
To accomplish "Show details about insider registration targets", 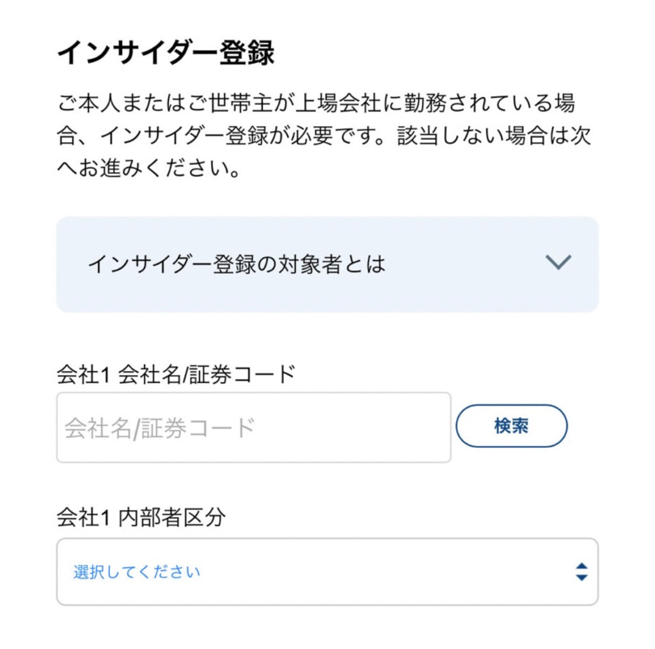I will tap(327, 264).
